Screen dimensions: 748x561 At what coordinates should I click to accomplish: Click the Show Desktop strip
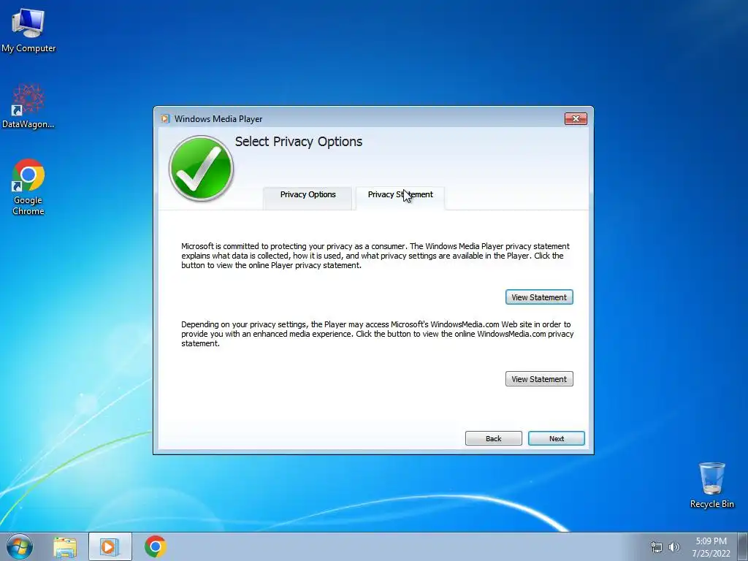click(x=743, y=546)
